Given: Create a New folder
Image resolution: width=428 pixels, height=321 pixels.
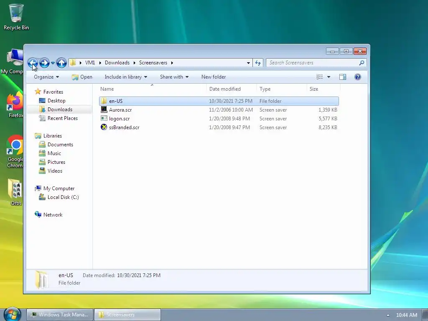Looking at the screenshot, I should pos(214,77).
